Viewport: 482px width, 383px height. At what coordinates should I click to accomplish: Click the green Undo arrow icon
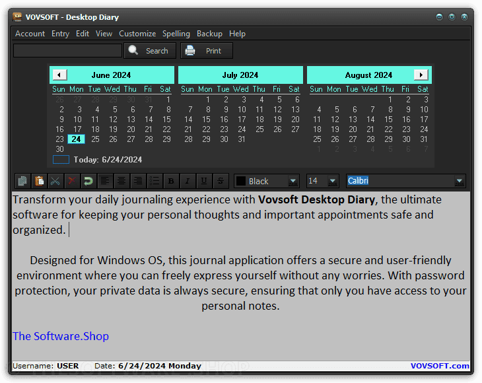pyautogui.click(x=88, y=181)
